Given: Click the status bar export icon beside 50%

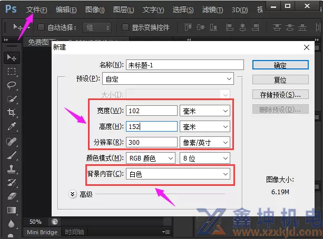Looking at the screenshot, I should (x=55, y=222).
